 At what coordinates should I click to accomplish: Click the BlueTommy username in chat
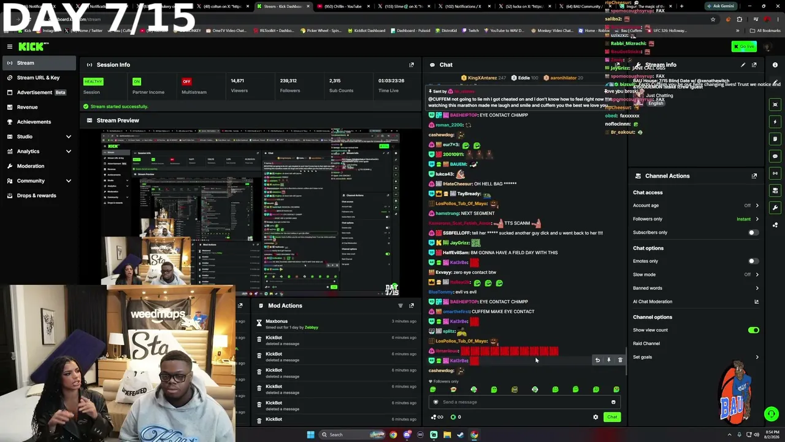[441, 292]
